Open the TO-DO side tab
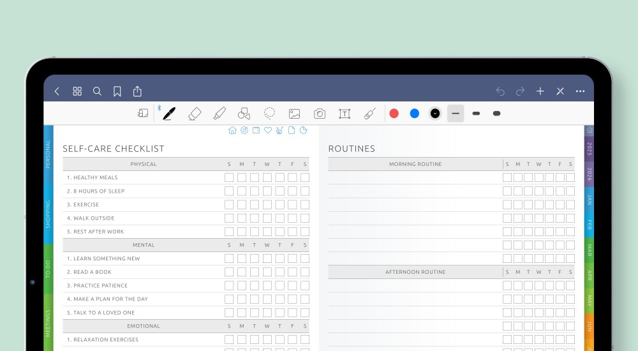Screen dimensions: 638x351 click(x=48, y=269)
